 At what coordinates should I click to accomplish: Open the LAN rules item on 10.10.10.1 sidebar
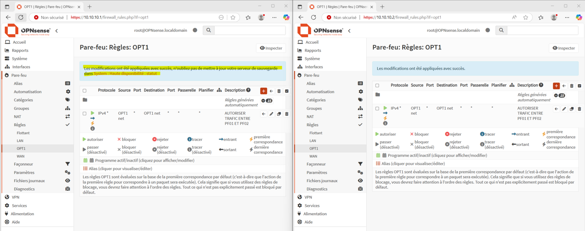20,140
